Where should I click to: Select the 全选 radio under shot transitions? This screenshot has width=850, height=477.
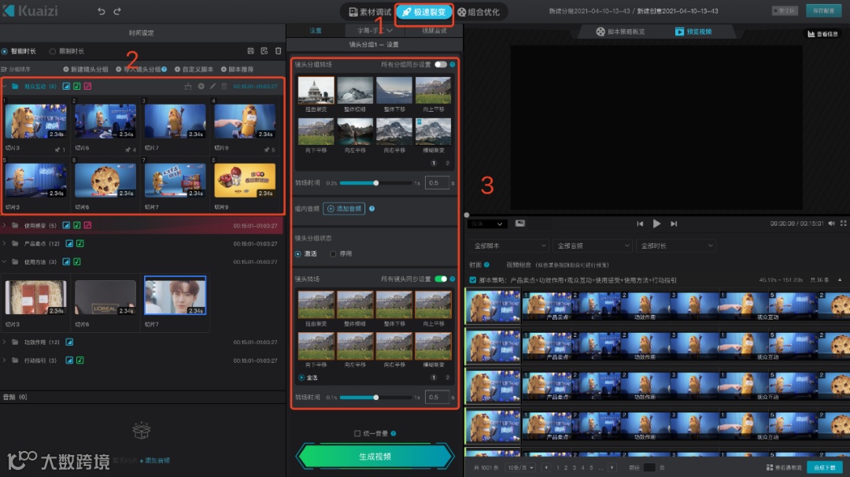pyautogui.click(x=301, y=377)
